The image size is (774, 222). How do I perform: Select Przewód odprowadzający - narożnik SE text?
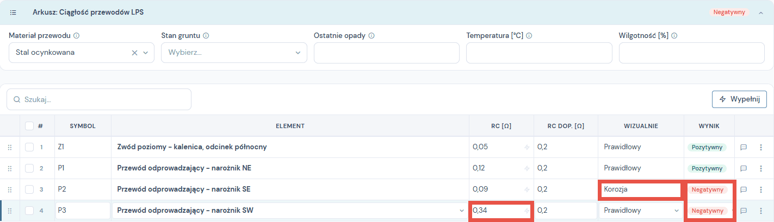pyautogui.click(x=184, y=189)
